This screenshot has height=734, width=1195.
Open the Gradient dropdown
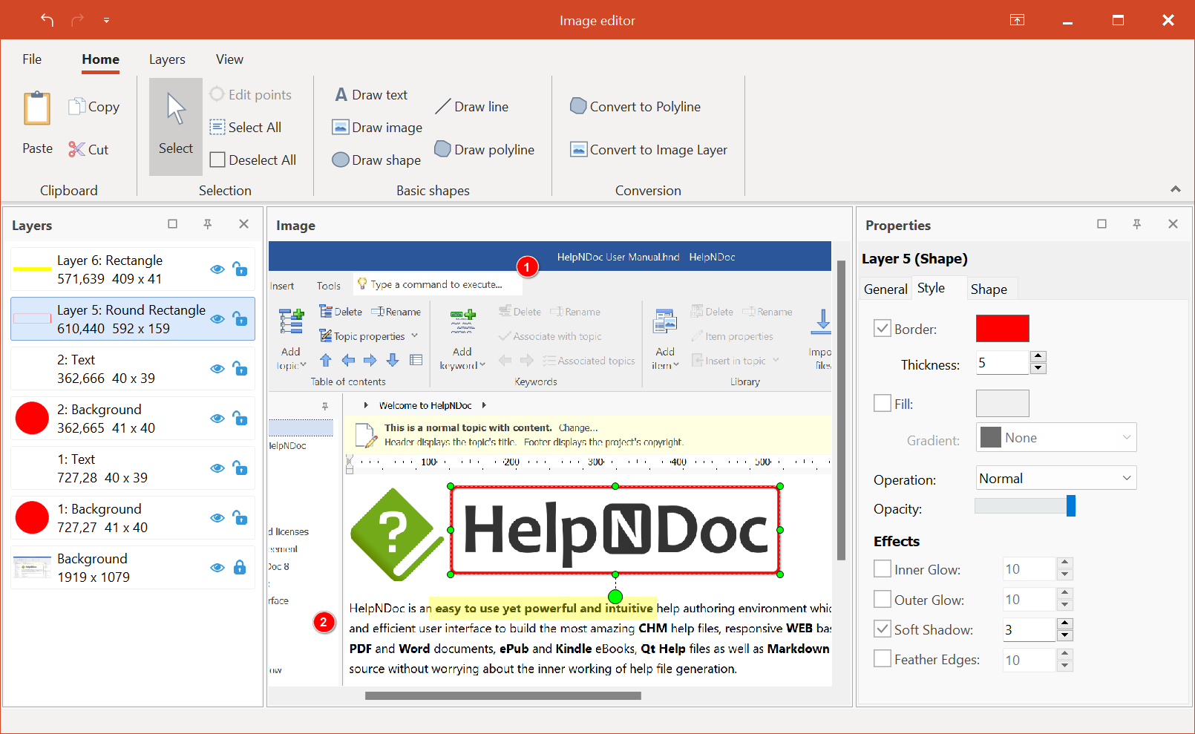click(1056, 438)
